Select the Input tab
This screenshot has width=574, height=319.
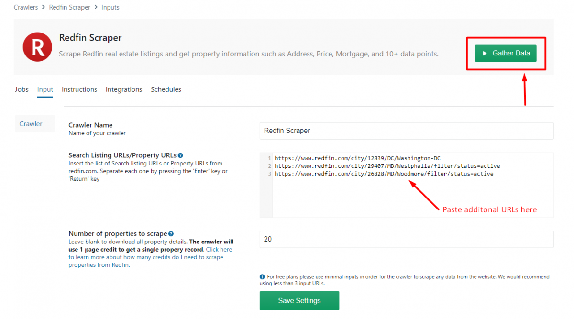pos(44,89)
